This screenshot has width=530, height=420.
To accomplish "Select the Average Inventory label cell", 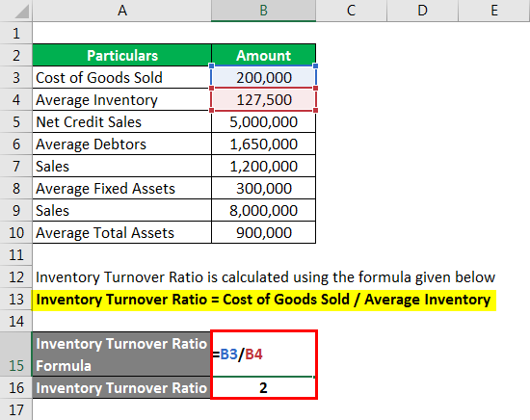I will [x=122, y=99].
